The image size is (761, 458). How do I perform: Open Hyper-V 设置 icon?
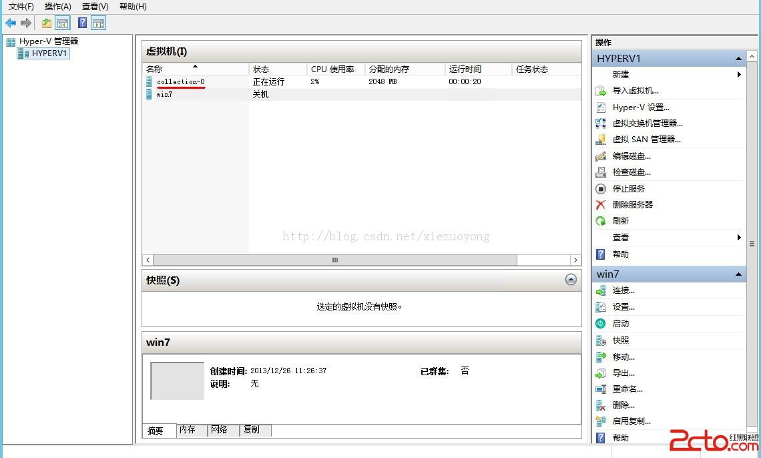[601, 107]
